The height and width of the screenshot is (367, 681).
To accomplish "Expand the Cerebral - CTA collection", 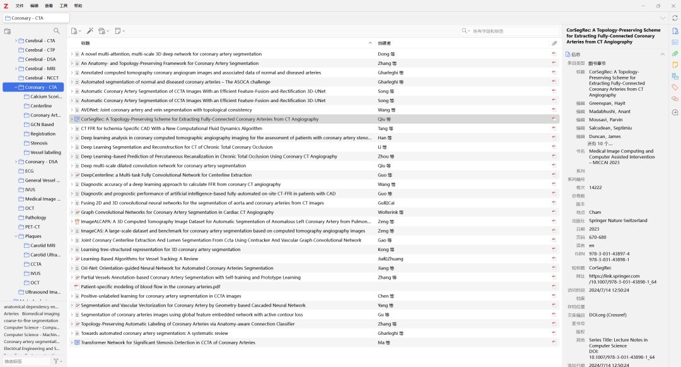I will click(16, 41).
